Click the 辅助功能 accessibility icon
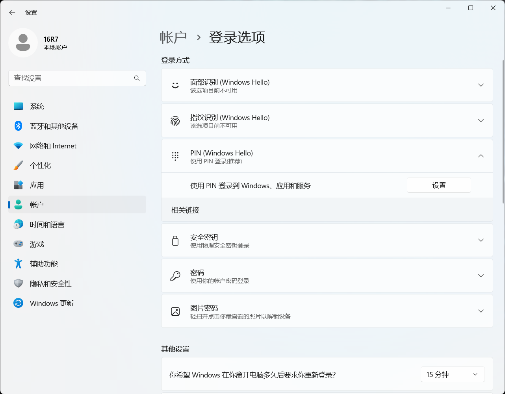Image resolution: width=505 pixels, height=394 pixels. pyautogui.click(x=19, y=264)
